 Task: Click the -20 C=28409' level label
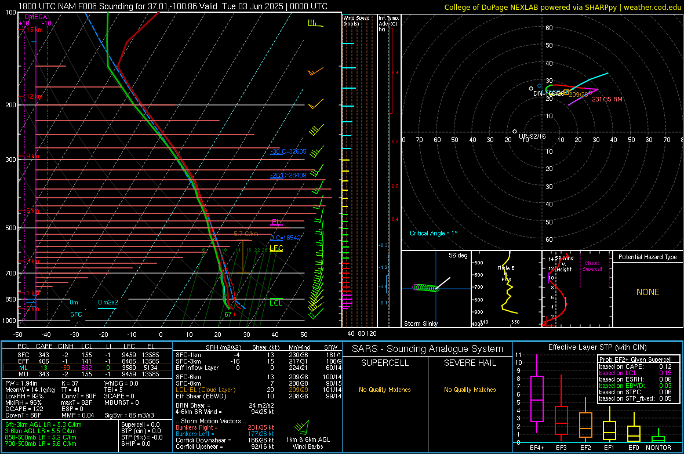click(x=289, y=175)
